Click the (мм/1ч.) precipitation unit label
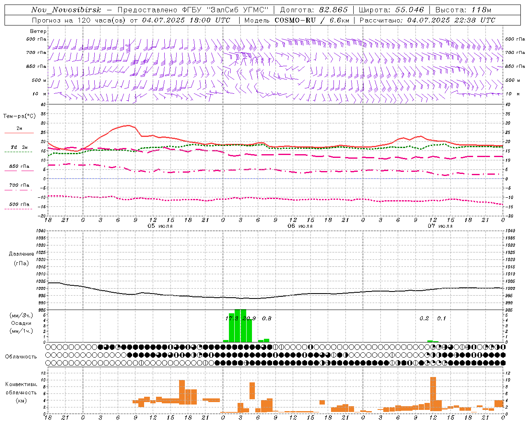This screenshot has height=421, width=527. click(x=21, y=331)
